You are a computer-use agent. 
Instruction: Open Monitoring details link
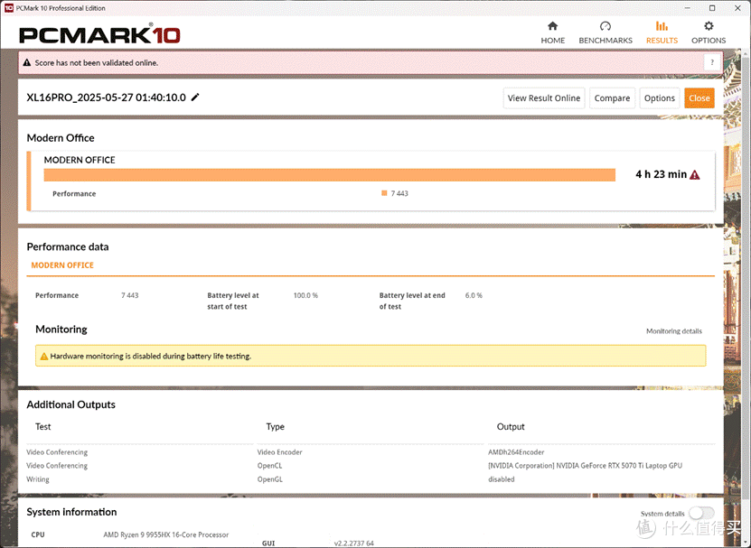click(x=674, y=331)
